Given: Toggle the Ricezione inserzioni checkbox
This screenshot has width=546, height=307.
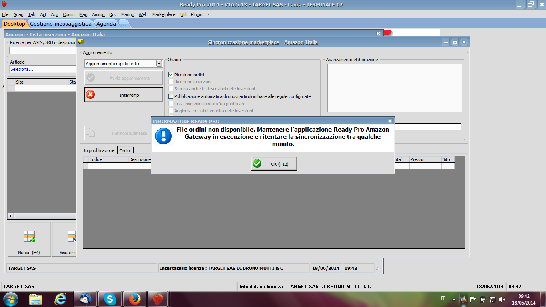Looking at the screenshot, I should [171, 82].
